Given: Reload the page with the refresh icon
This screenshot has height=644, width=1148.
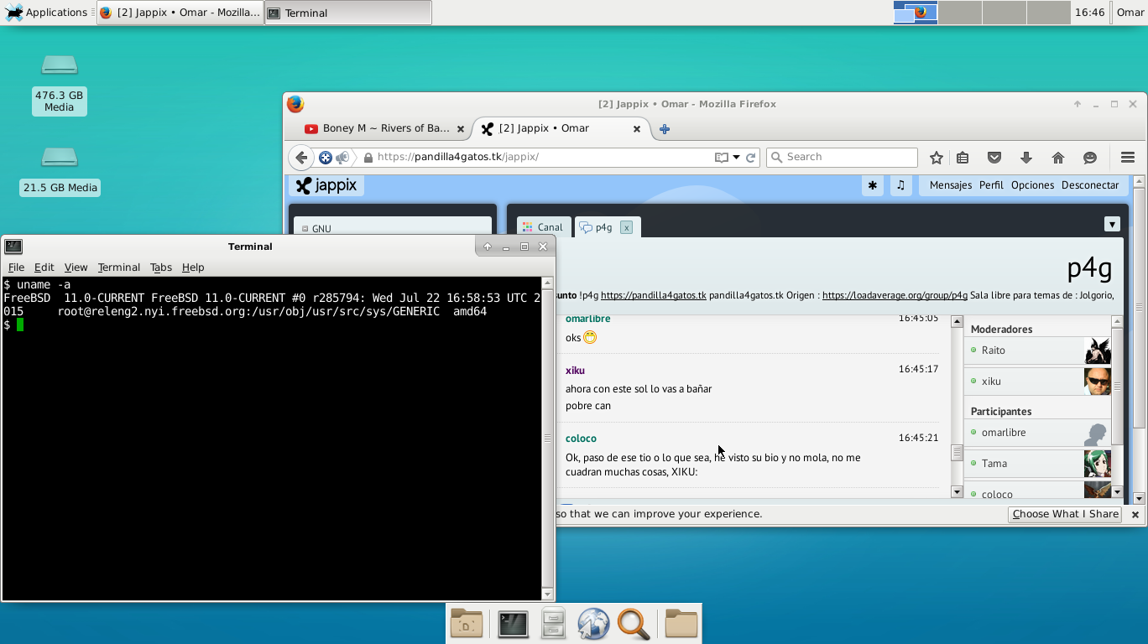Looking at the screenshot, I should pos(751,158).
